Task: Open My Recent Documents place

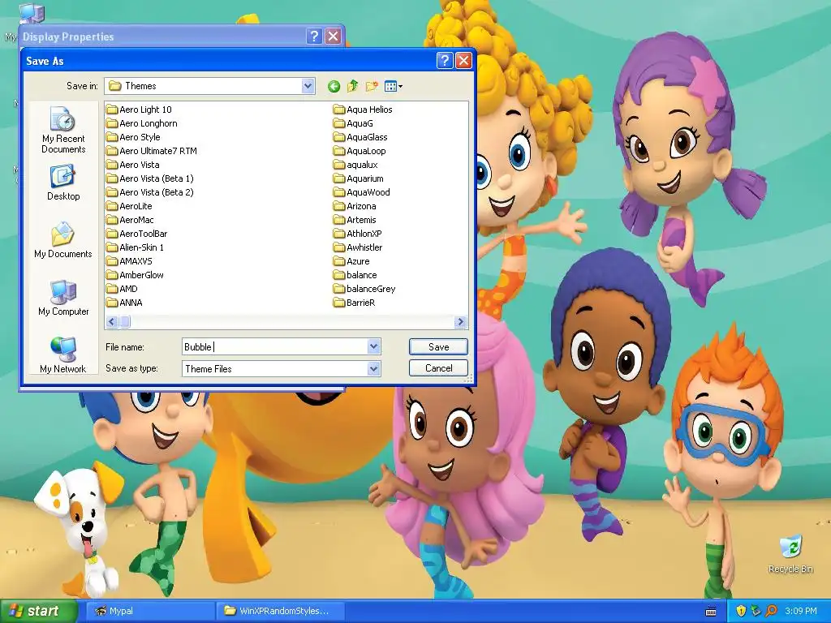Action: point(63,130)
